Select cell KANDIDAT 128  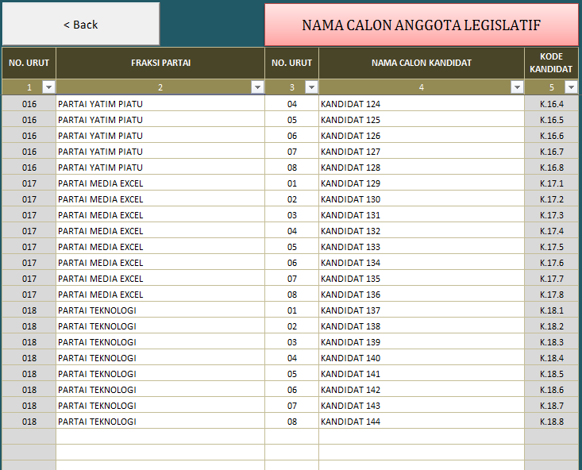tap(422, 167)
